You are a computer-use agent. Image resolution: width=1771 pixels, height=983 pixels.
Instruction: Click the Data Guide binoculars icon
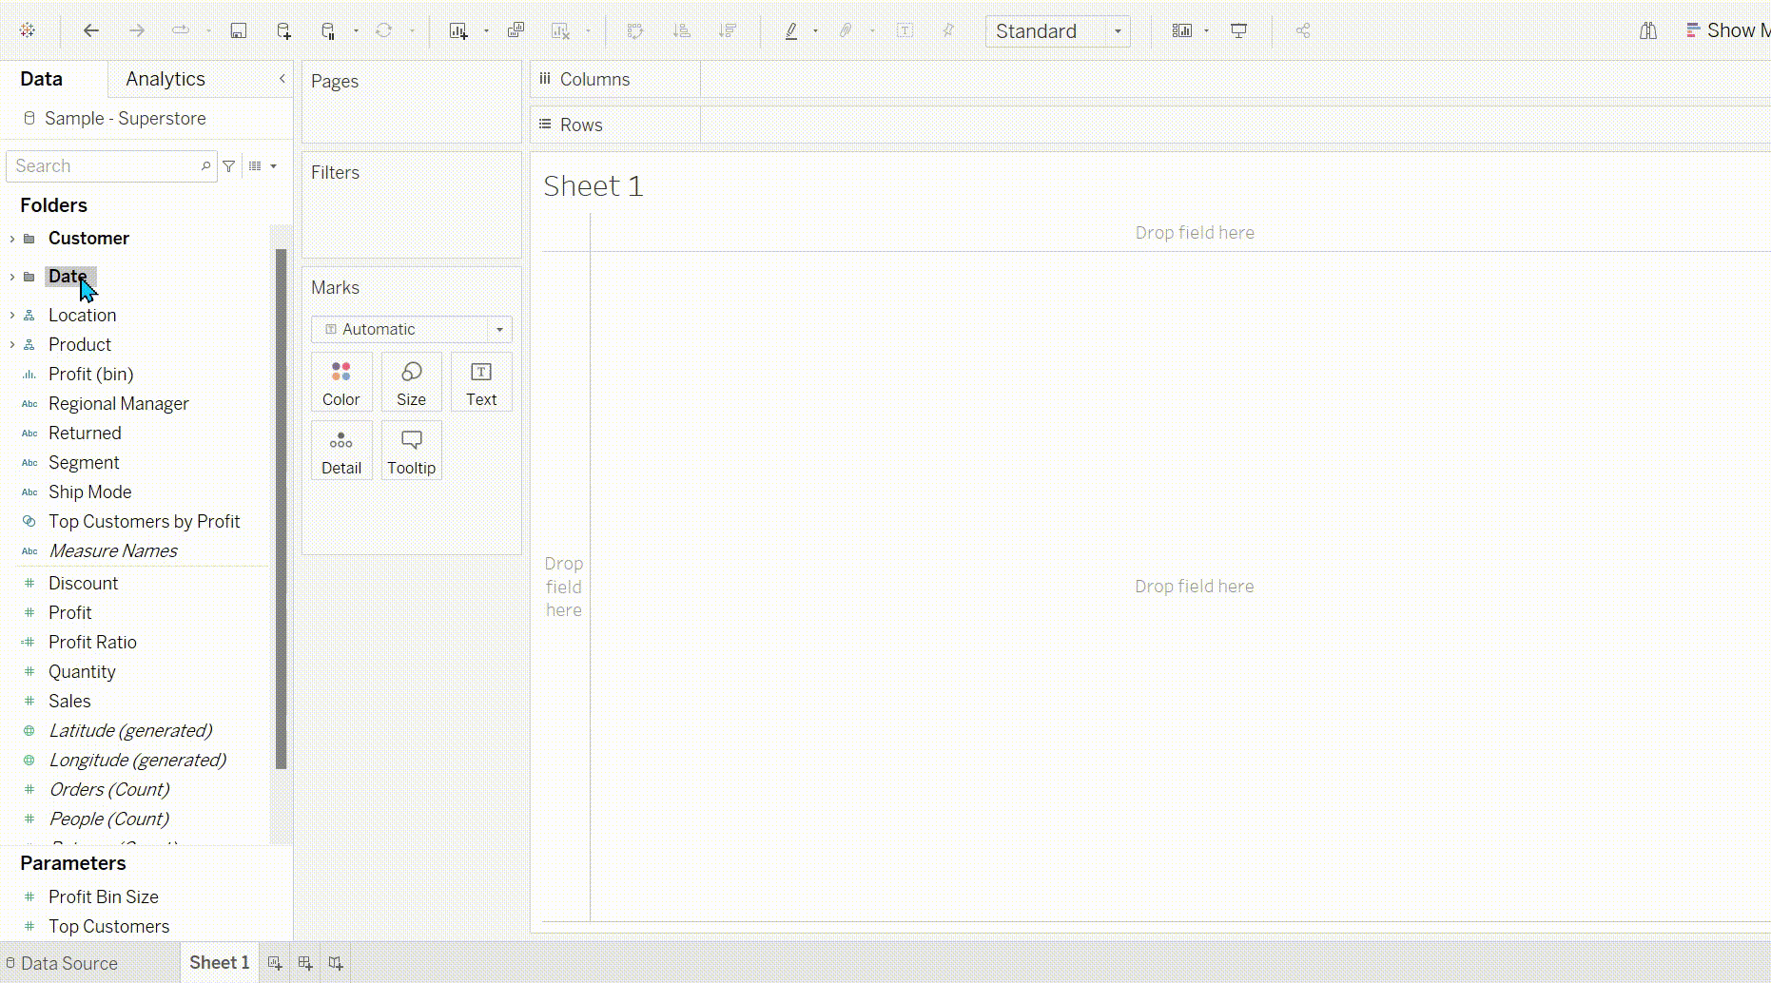tap(1648, 31)
